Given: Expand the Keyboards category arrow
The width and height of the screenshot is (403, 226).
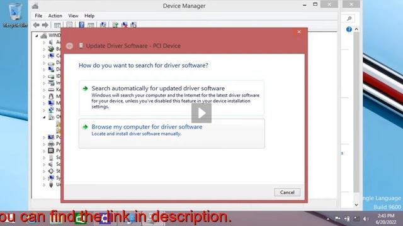Looking at the screenshot, I should coord(44,90).
